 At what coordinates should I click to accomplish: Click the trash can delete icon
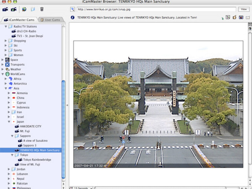42,9
